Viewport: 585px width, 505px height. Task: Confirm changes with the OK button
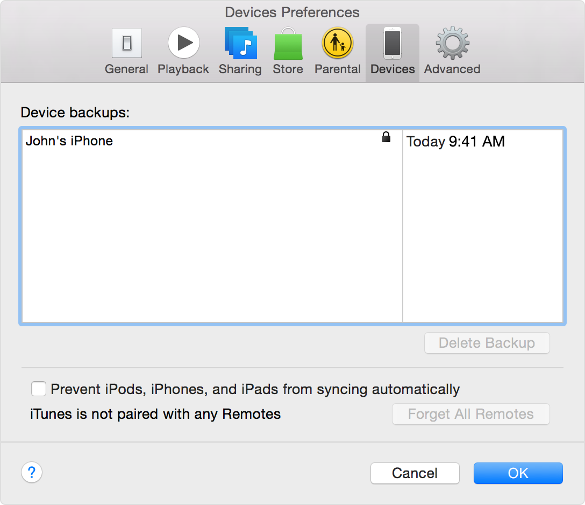518,473
